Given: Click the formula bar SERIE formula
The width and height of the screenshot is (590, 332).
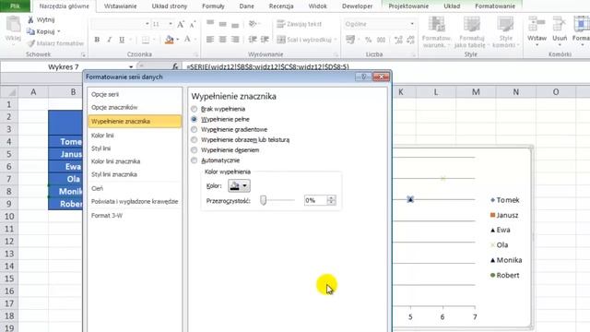Looking at the screenshot, I should [x=267, y=67].
